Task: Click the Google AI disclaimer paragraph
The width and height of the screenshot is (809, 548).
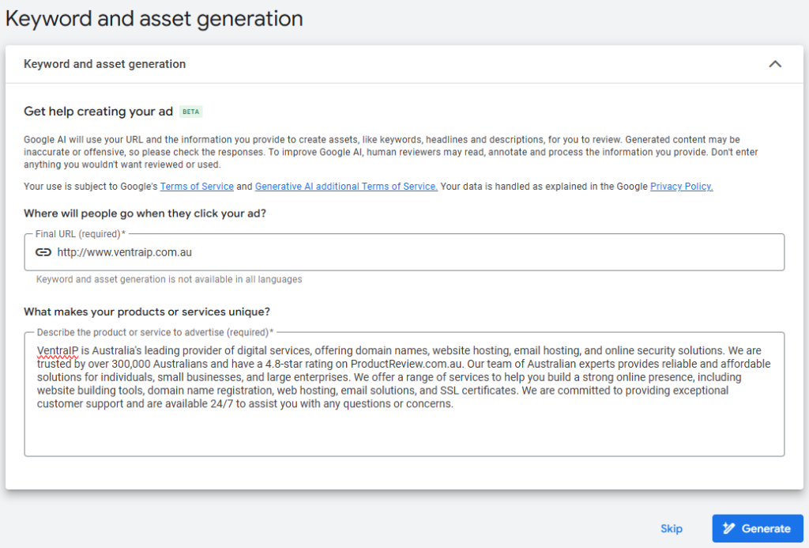Action: pyautogui.click(x=390, y=152)
